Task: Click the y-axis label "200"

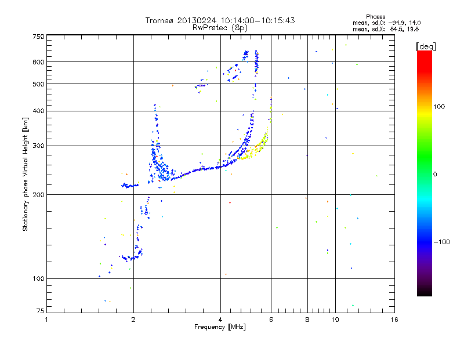Action: (38, 195)
